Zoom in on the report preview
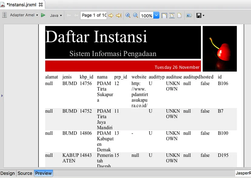The width and height of the screenshot is (251, 178). pyautogui.click(x=128, y=15)
